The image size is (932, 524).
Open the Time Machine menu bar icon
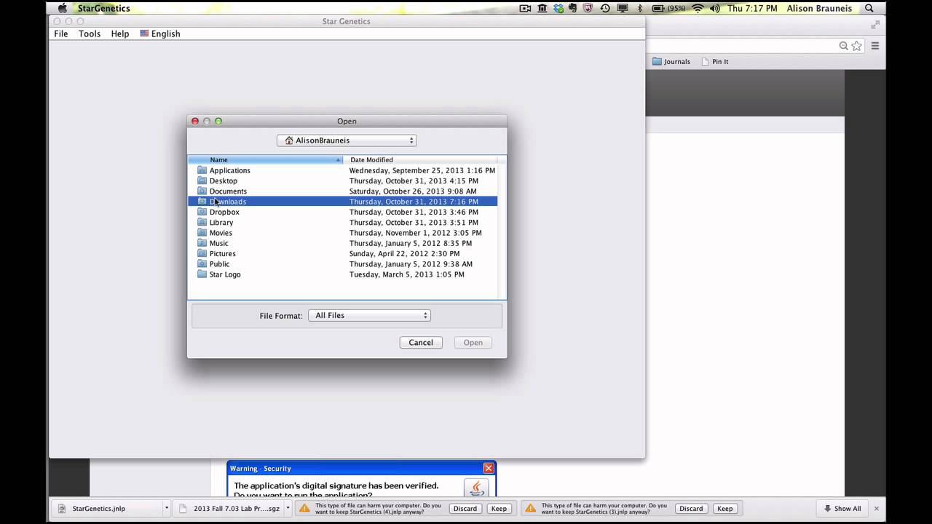[605, 9]
